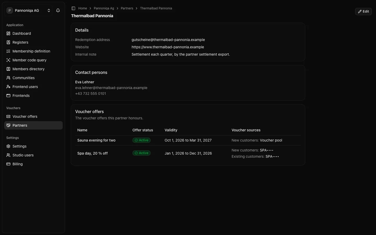Click the Settings gear icon
The height and width of the screenshot is (235, 376).
coord(8,146)
